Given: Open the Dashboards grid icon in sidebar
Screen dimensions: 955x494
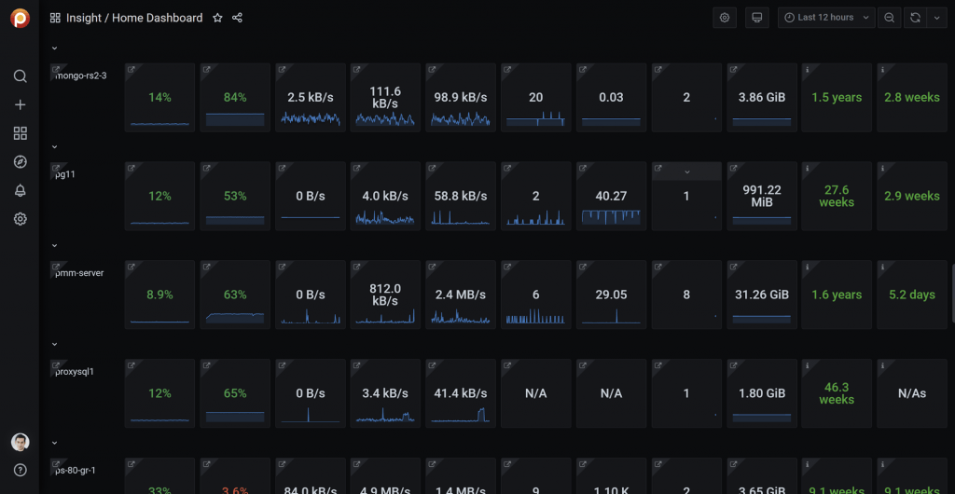Looking at the screenshot, I should (21, 133).
